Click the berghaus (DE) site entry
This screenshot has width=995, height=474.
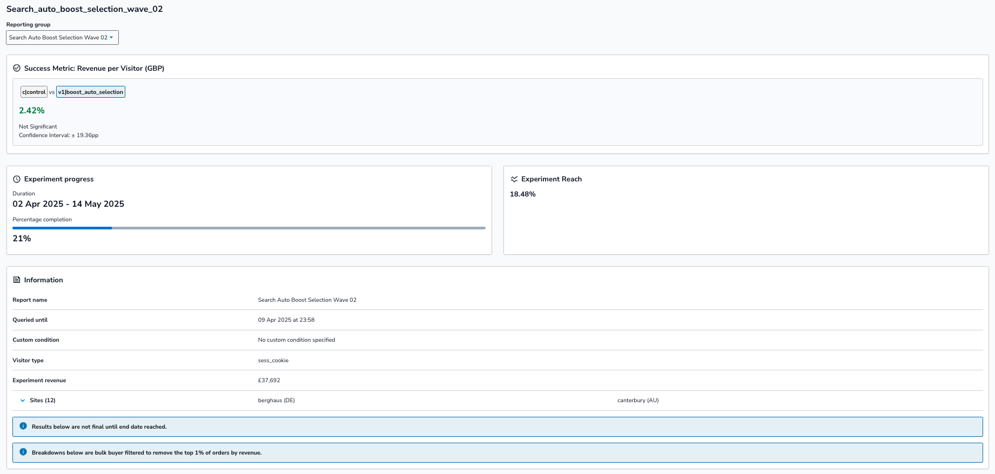click(x=277, y=401)
